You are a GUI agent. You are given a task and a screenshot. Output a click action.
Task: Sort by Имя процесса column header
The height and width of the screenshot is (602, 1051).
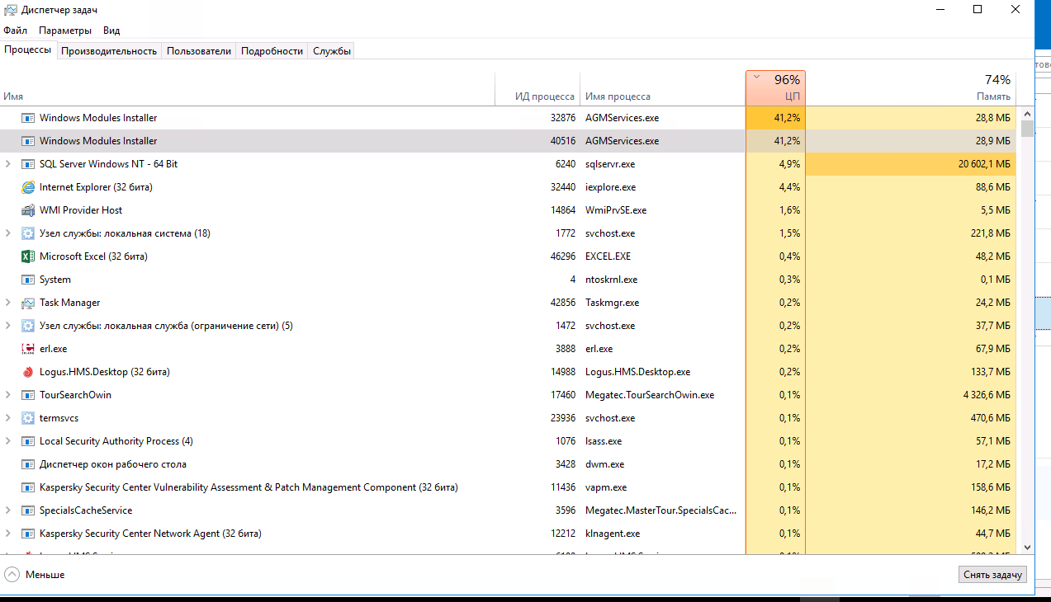[663, 88]
